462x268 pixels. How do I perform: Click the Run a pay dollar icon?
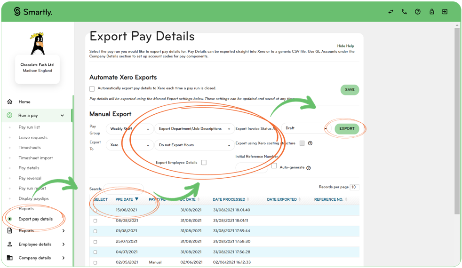coord(10,115)
